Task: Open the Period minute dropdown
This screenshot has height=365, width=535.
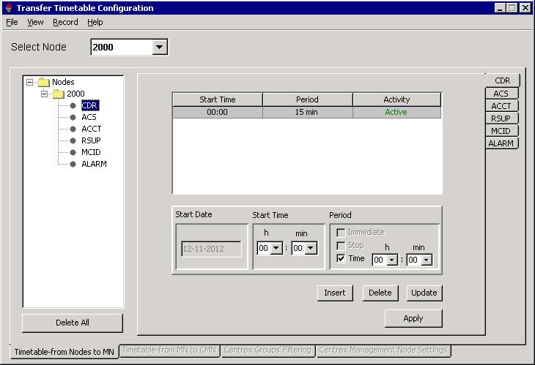Action: tap(427, 260)
